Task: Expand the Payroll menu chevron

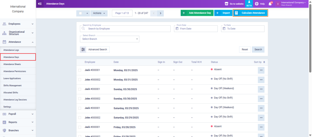Action: point(32,114)
